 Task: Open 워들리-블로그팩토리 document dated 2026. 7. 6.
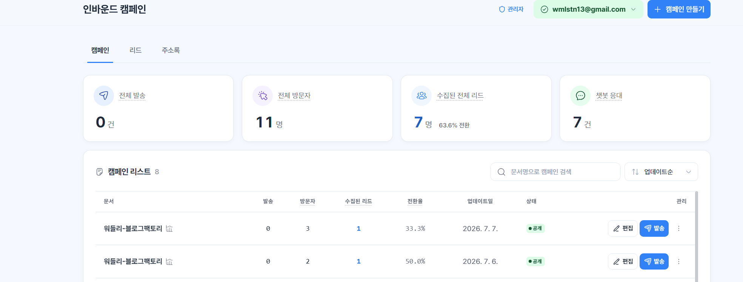(133, 261)
